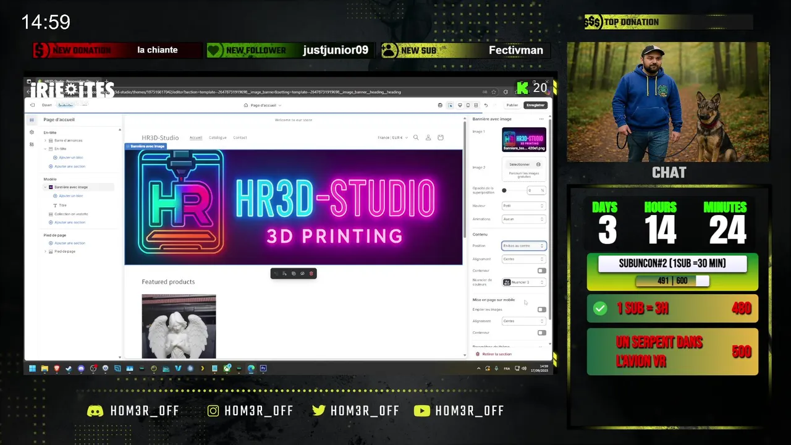
Task: Open the Bannière avec image three-dots options
Action: coord(541,119)
